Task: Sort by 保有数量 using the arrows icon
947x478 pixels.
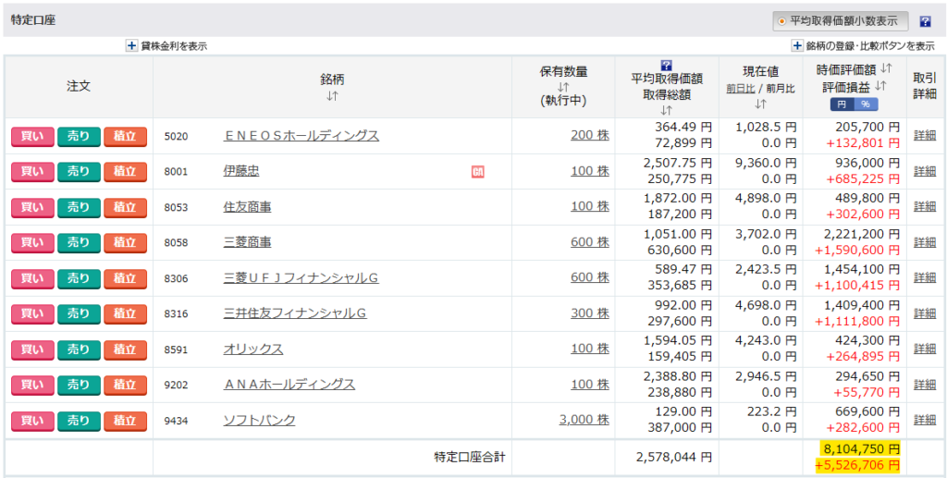Action: pos(563,87)
